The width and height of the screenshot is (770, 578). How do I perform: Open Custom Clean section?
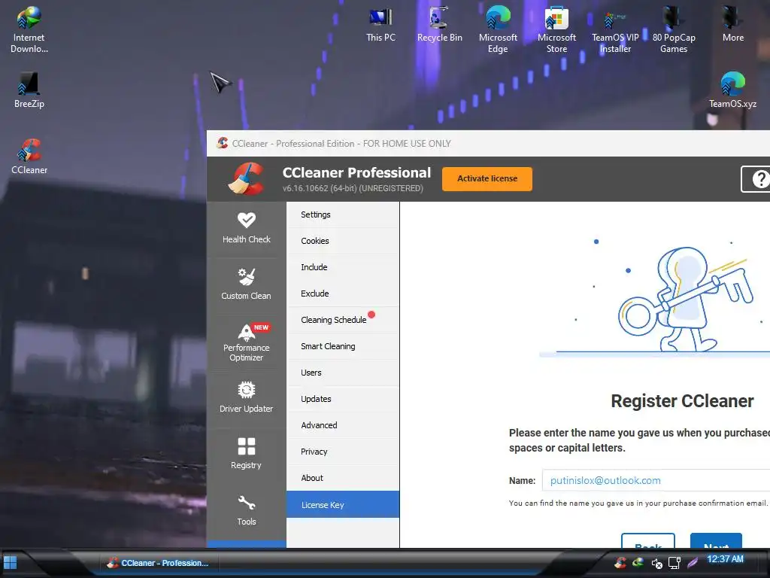point(246,284)
